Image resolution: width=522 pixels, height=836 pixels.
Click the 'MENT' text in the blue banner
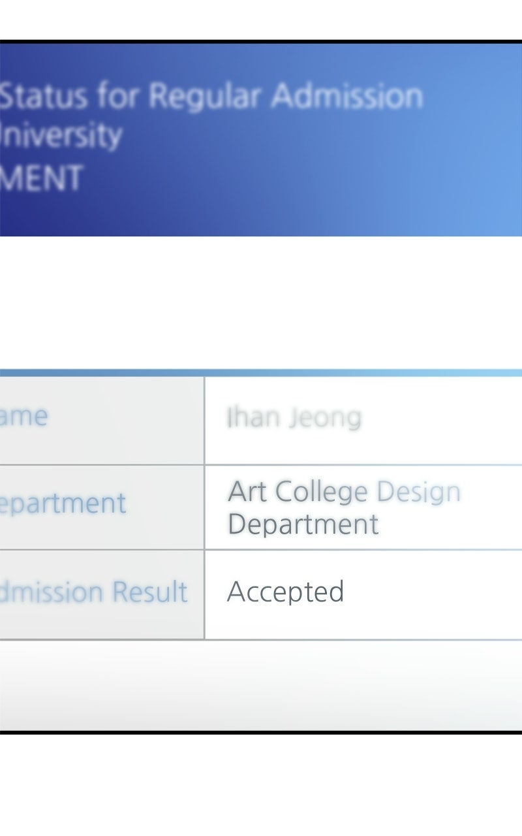click(41, 178)
